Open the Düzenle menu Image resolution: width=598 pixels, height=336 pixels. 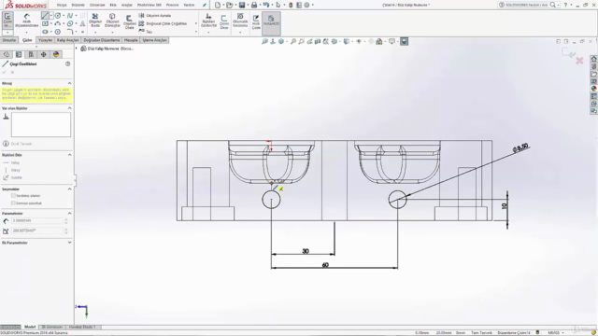[78, 5]
